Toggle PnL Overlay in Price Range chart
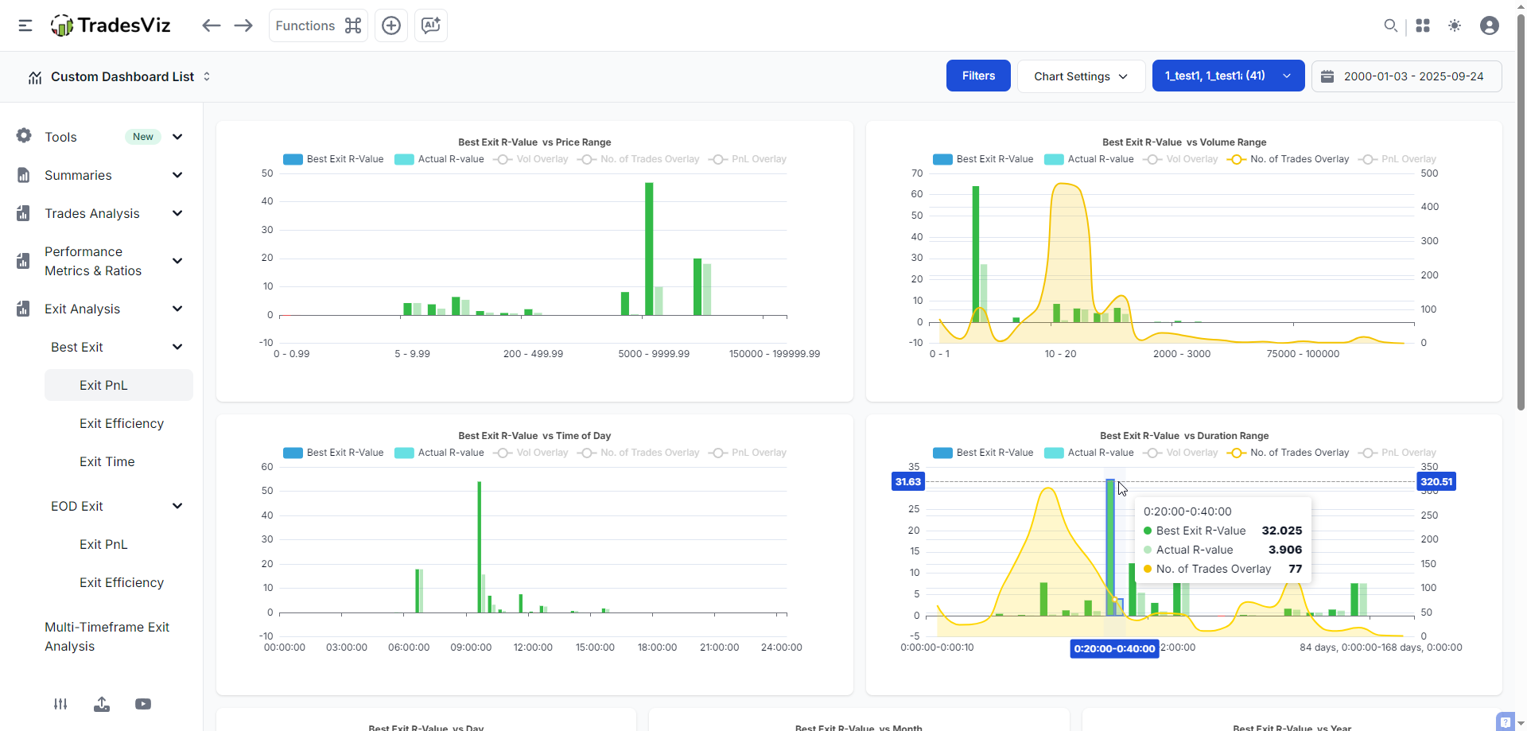Screen dimensions: 1527x731 click(x=748, y=159)
